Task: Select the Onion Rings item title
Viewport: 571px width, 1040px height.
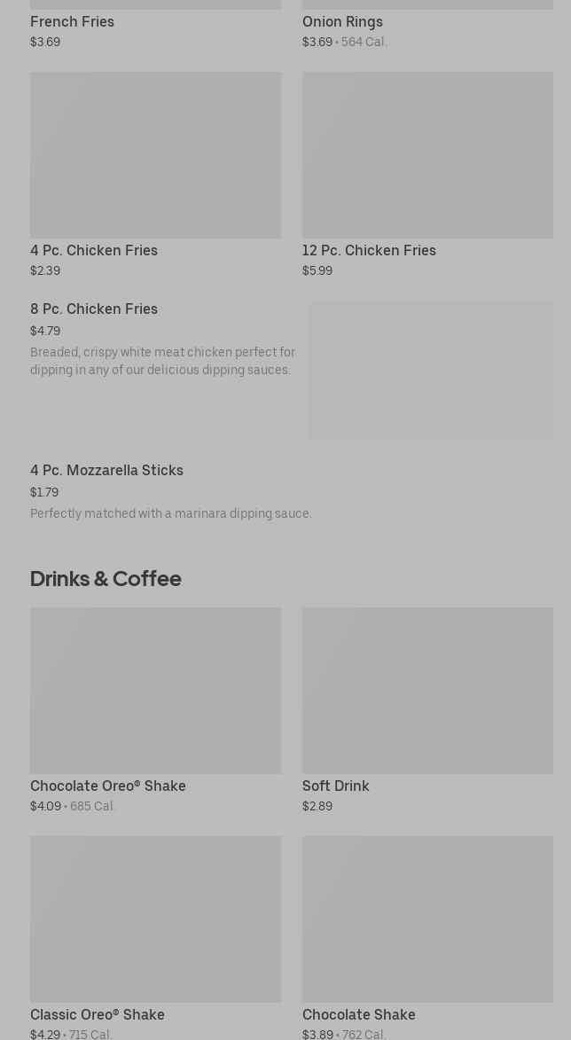Action: pos(342,21)
